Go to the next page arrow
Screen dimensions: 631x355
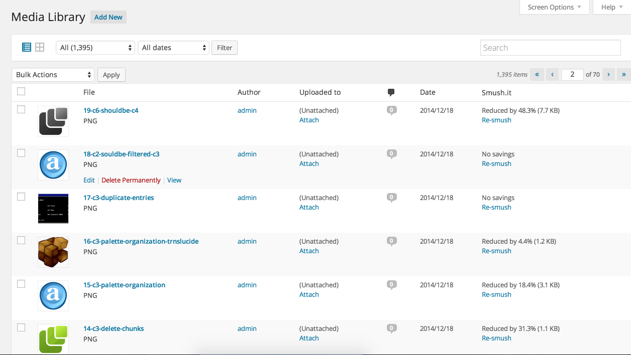point(608,75)
